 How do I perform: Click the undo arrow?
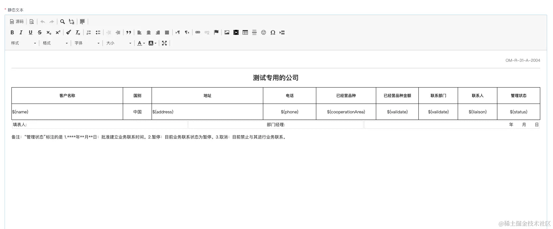(x=43, y=22)
